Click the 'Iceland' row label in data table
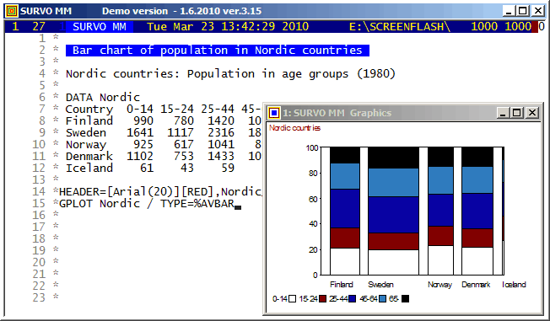The height and width of the screenshot is (321, 550). (x=89, y=168)
